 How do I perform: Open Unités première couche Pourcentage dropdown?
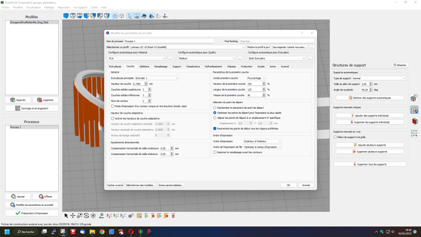(256, 78)
